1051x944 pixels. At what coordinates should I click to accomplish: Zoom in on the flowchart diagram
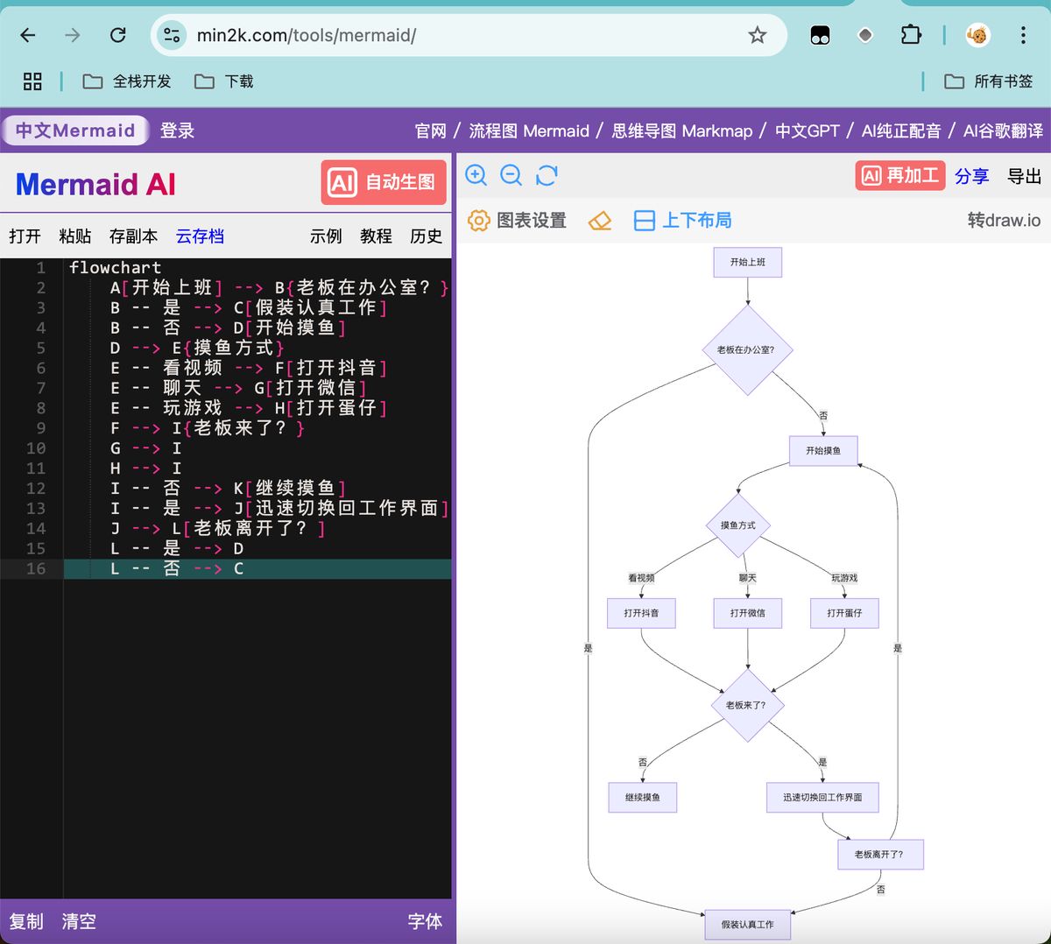click(x=476, y=175)
